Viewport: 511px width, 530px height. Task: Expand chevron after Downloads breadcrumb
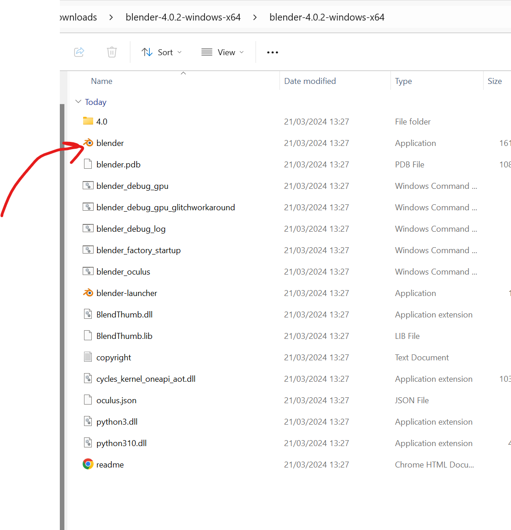point(111,17)
